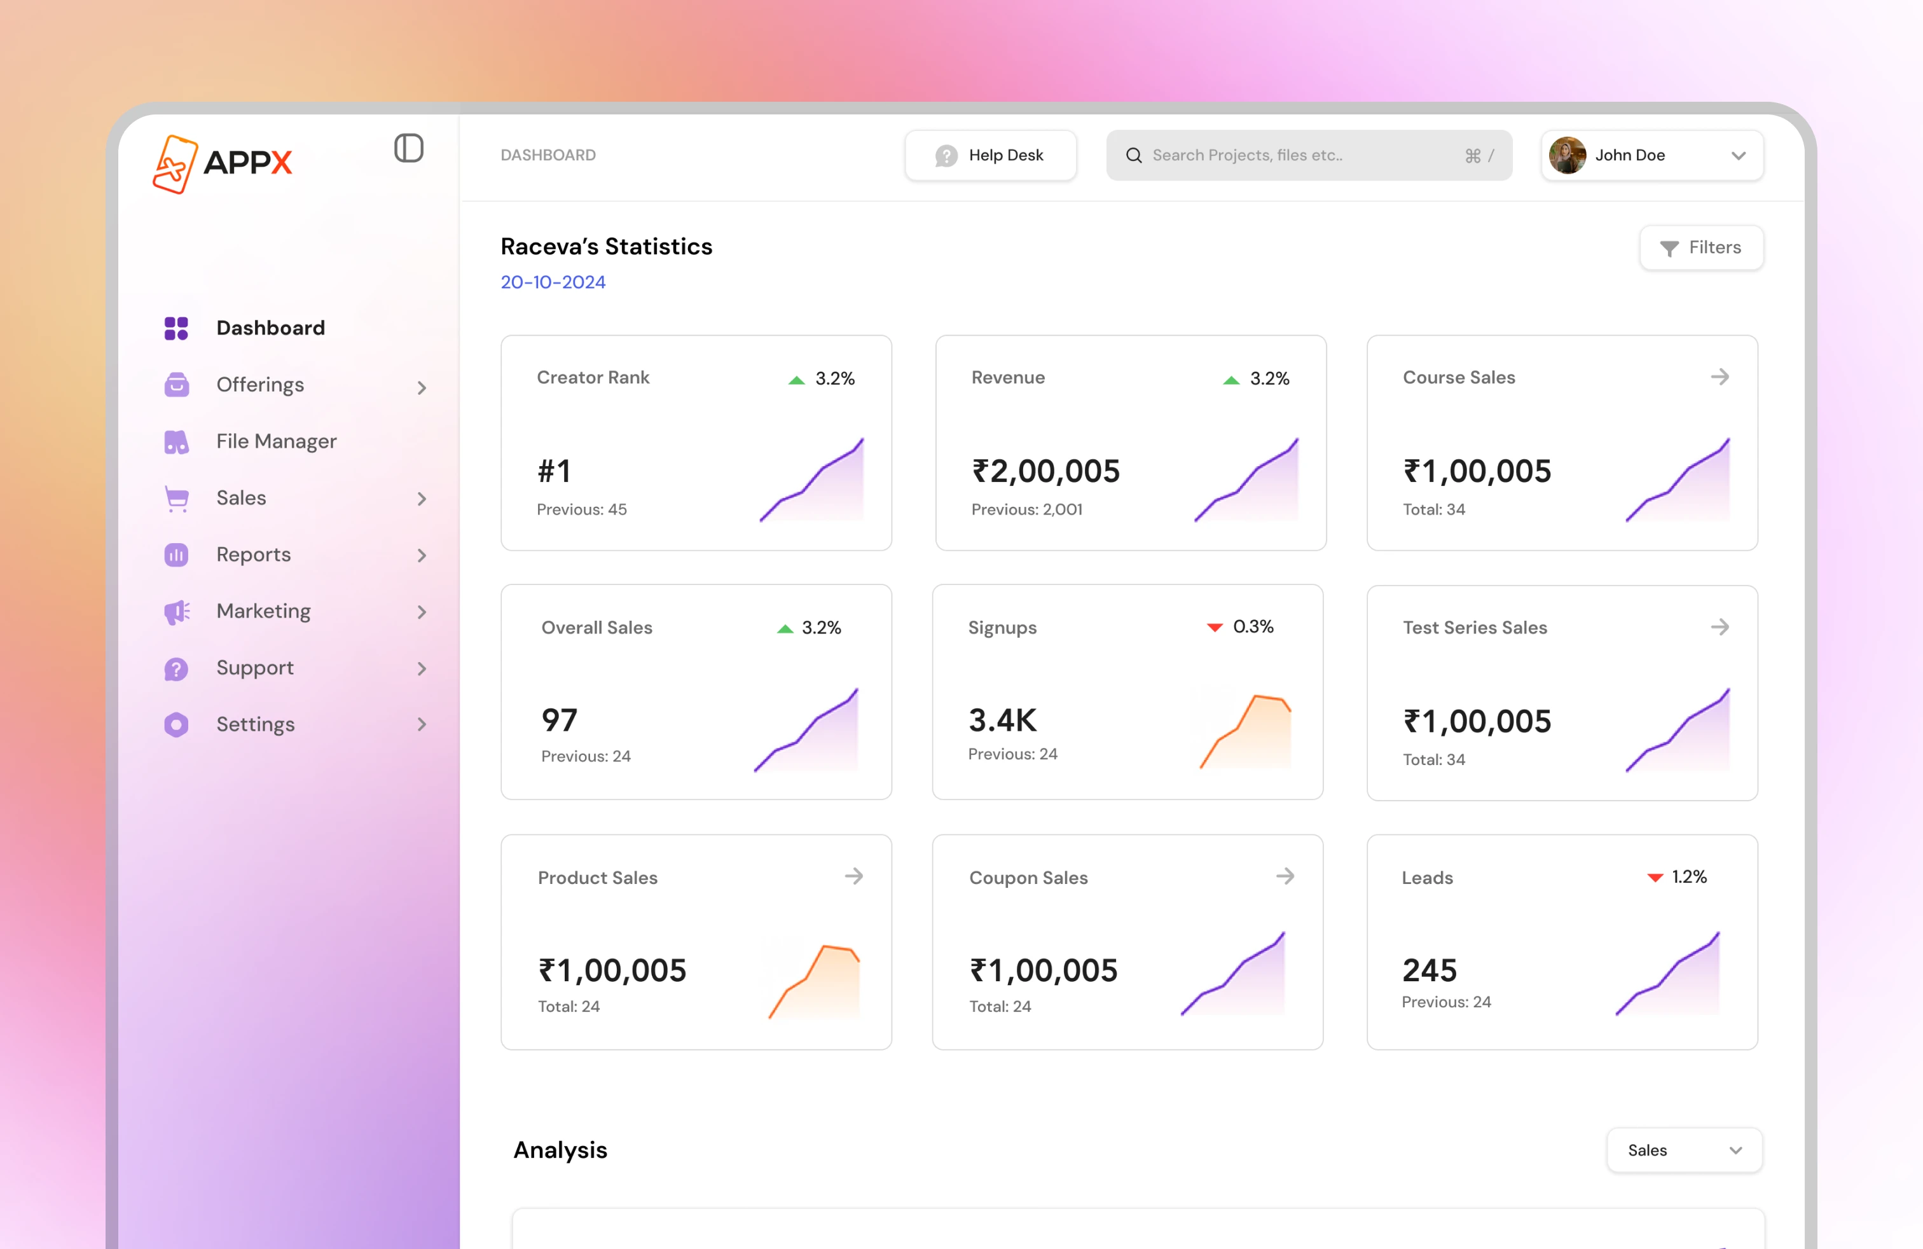This screenshot has height=1249, width=1923.
Task: Click the Revenue sparkline chart
Action: [x=1246, y=480]
